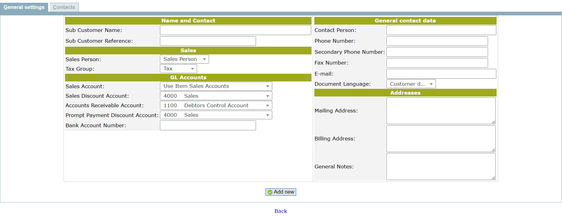The width and height of the screenshot is (562, 216).
Task: Open the Sales Person dropdown
Action: 184,59
